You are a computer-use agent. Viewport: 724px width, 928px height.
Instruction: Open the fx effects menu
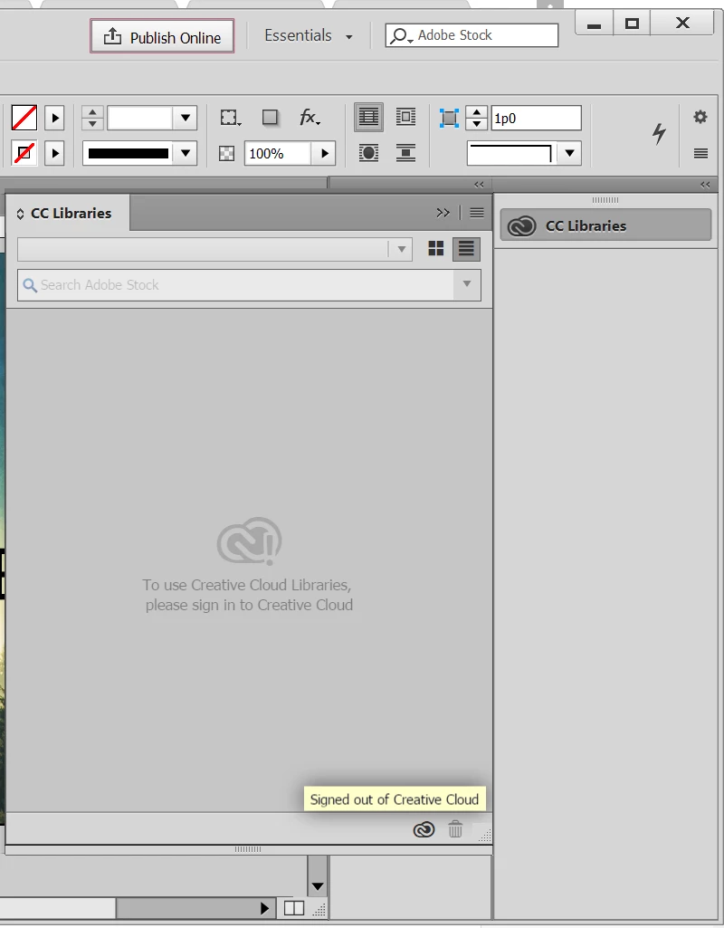coord(310,118)
